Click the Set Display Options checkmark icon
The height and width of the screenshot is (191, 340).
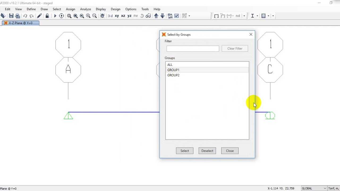(177, 16)
